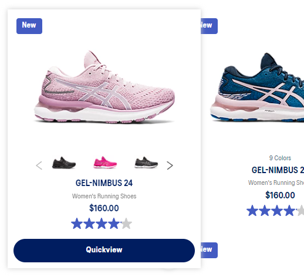Click the first blue star in first card rating
This screenshot has width=304, height=277.
click(77, 224)
